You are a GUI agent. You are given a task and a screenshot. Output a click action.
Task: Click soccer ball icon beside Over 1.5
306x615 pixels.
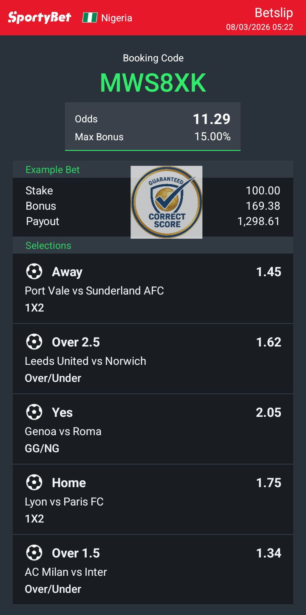(x=34, y=553)
